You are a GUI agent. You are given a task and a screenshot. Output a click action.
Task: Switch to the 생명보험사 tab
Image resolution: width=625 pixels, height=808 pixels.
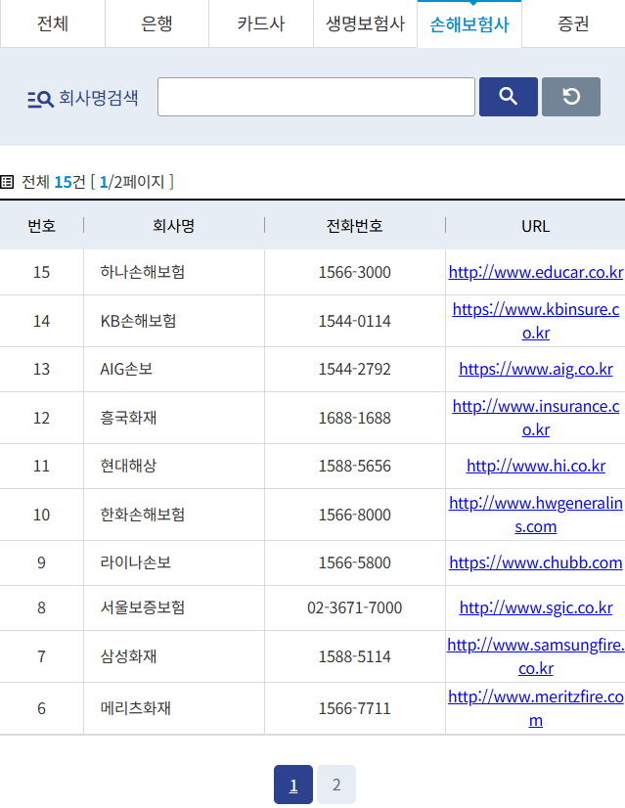coord(365,24)
